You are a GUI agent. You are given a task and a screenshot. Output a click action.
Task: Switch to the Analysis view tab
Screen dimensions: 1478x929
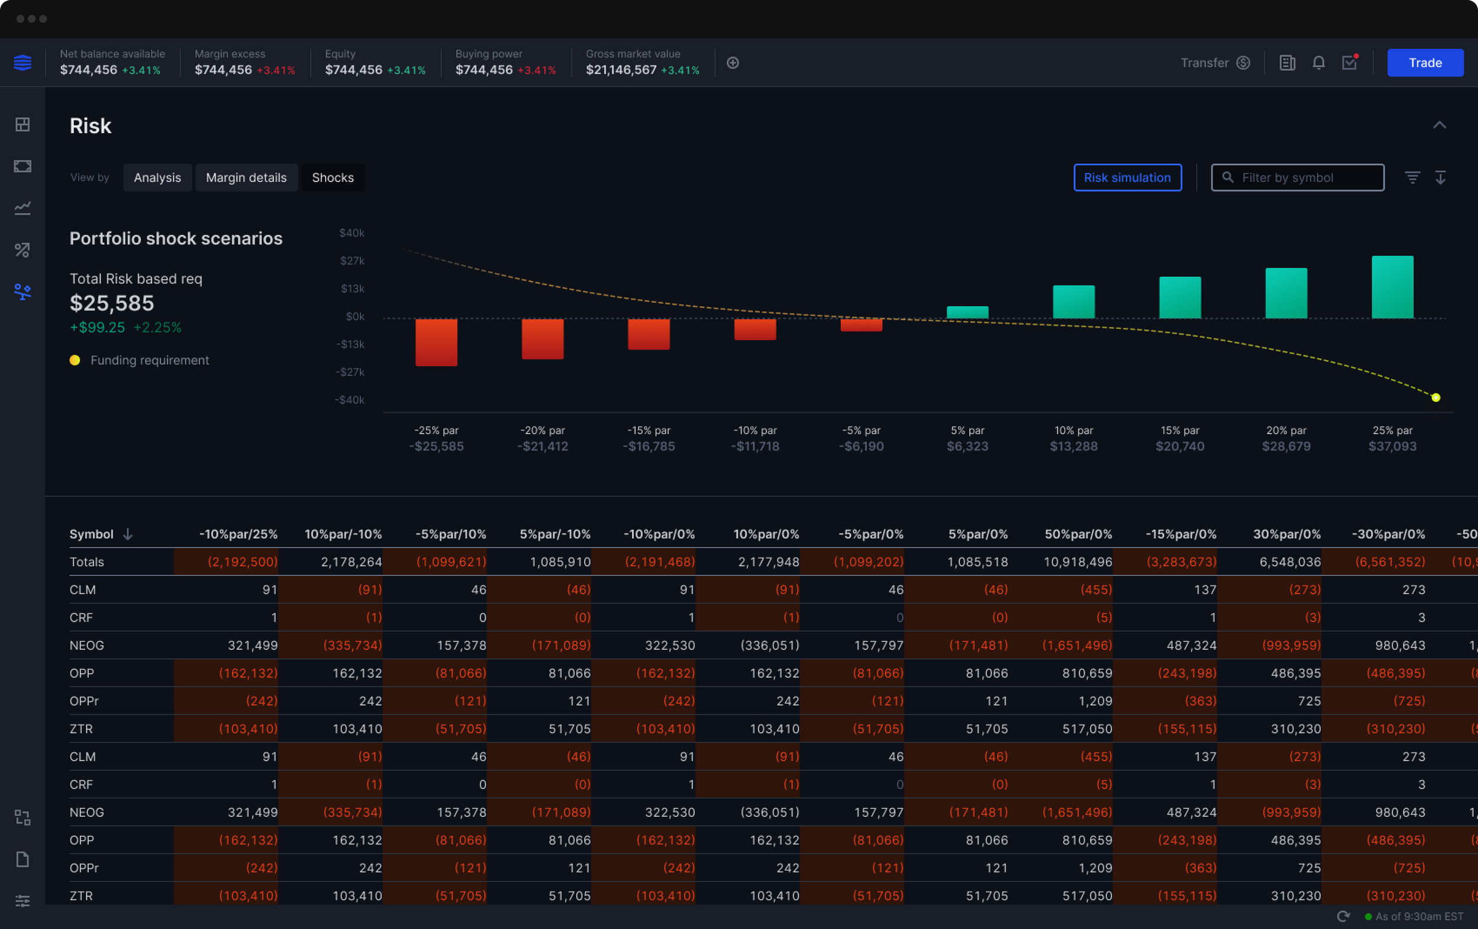coord(157,177)
